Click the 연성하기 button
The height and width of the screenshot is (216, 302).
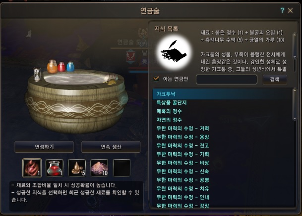point(44,147)
